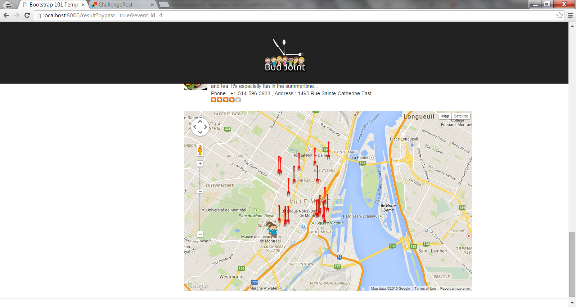Click the restaurant thumbnail image
The height and width of the screenshot is (307, 576).
click(x=196, y=86)
